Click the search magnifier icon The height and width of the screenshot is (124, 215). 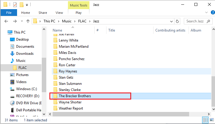coord(209,21)
